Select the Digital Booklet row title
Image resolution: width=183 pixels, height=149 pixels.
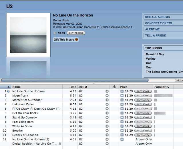[34, 144]
